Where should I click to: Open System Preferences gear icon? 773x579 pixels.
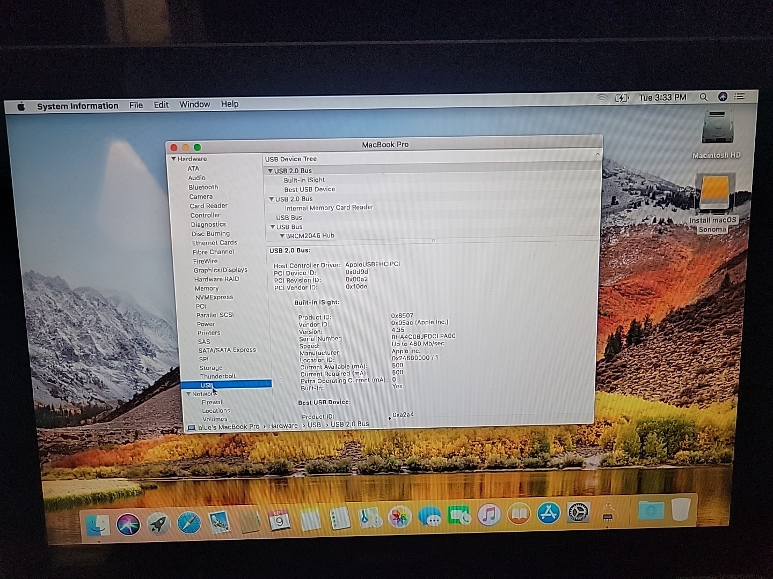pyautogui.click(x=579, y=512)
